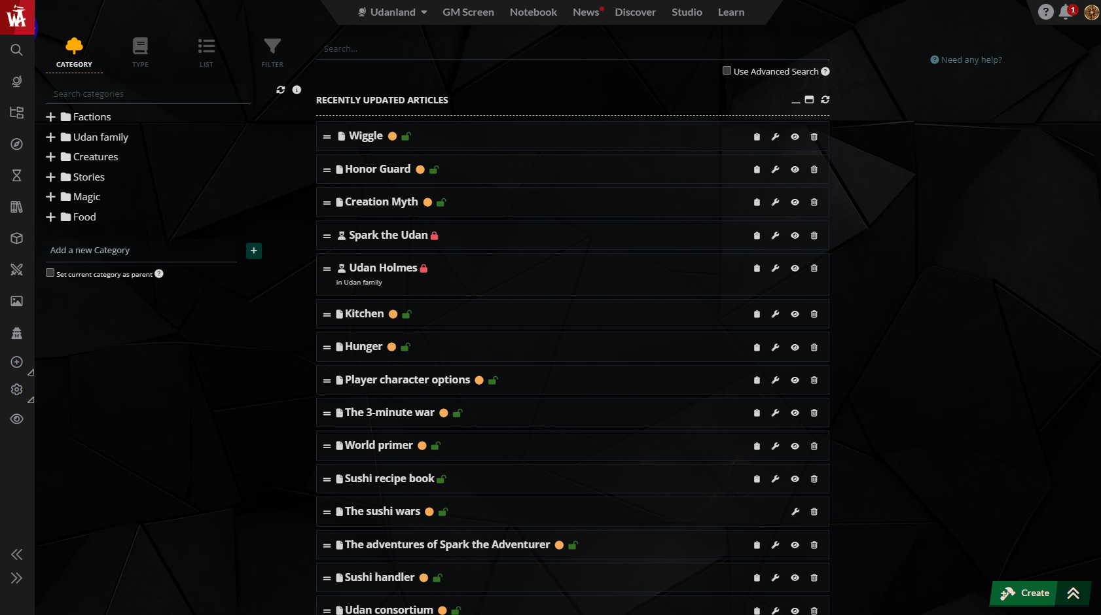Toggle eye visibility icon for Kitchen article
The image size is (1101, 615).
tap(795, 314)
